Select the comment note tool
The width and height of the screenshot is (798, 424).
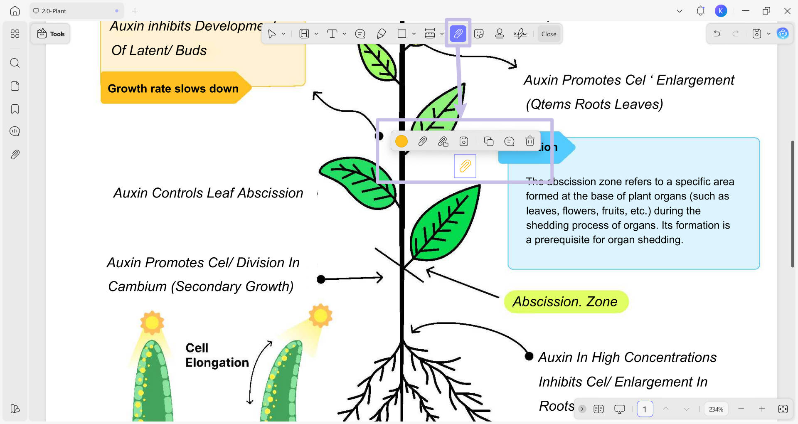pos(360,34)
